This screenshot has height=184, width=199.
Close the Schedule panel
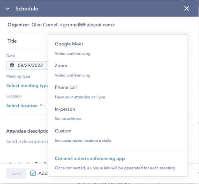[187, 9]
